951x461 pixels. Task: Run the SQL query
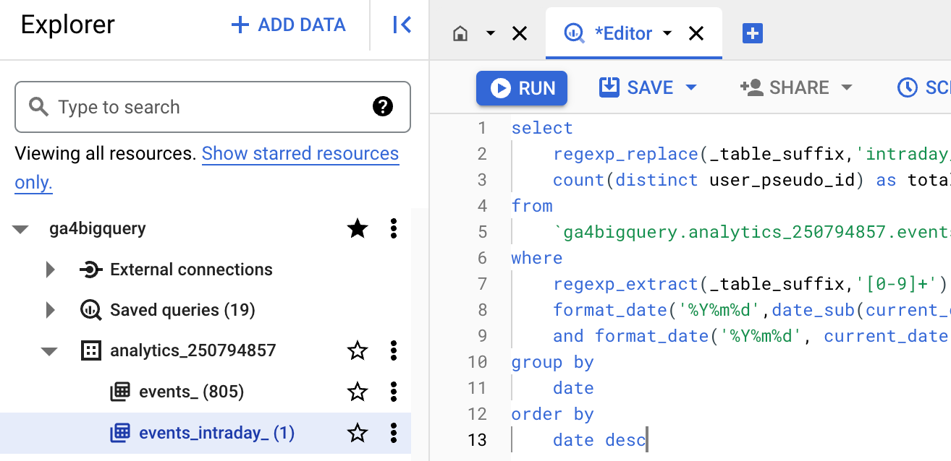click(521, 87)
